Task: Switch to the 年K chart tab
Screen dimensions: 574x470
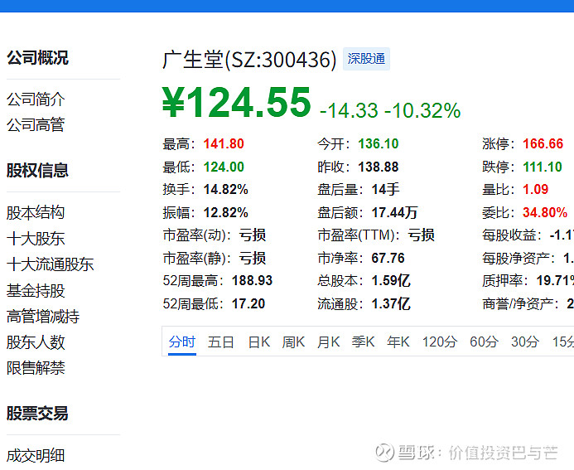Action: click(398, 342)
